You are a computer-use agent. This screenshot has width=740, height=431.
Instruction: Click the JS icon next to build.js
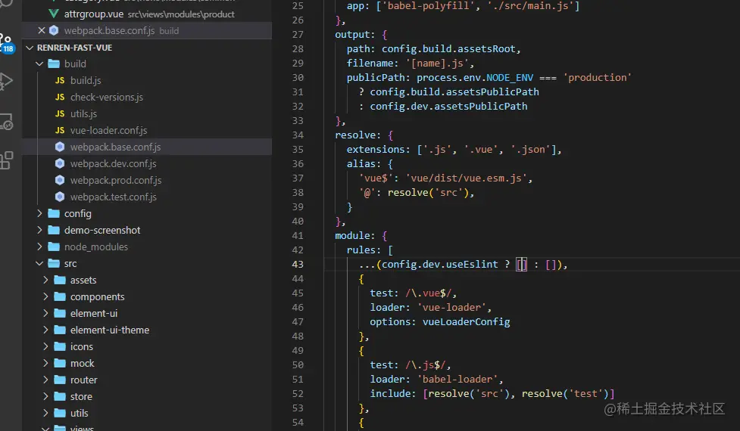click(x=60, y=81)
